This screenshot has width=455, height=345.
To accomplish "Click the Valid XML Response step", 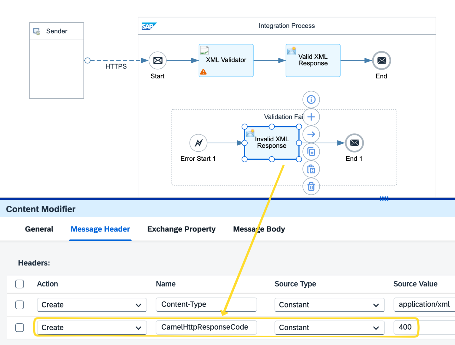I will coord(313,60).
